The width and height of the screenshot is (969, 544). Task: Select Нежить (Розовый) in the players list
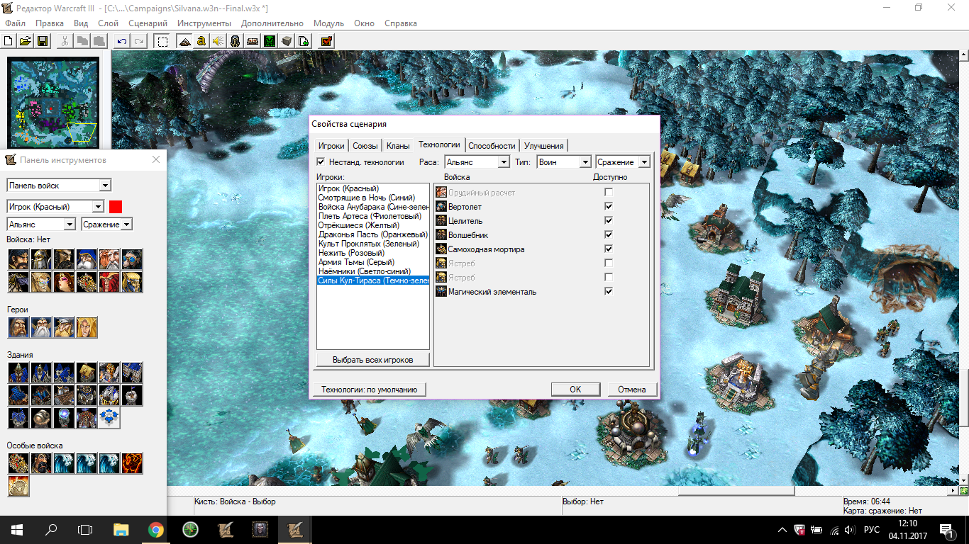click(x=373, y=253)
